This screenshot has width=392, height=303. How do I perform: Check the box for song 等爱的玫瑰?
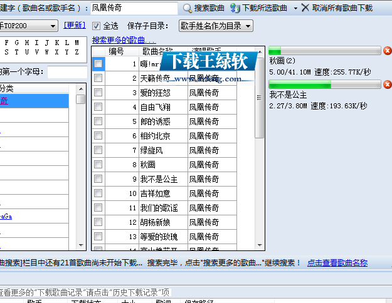pos(98,237)
